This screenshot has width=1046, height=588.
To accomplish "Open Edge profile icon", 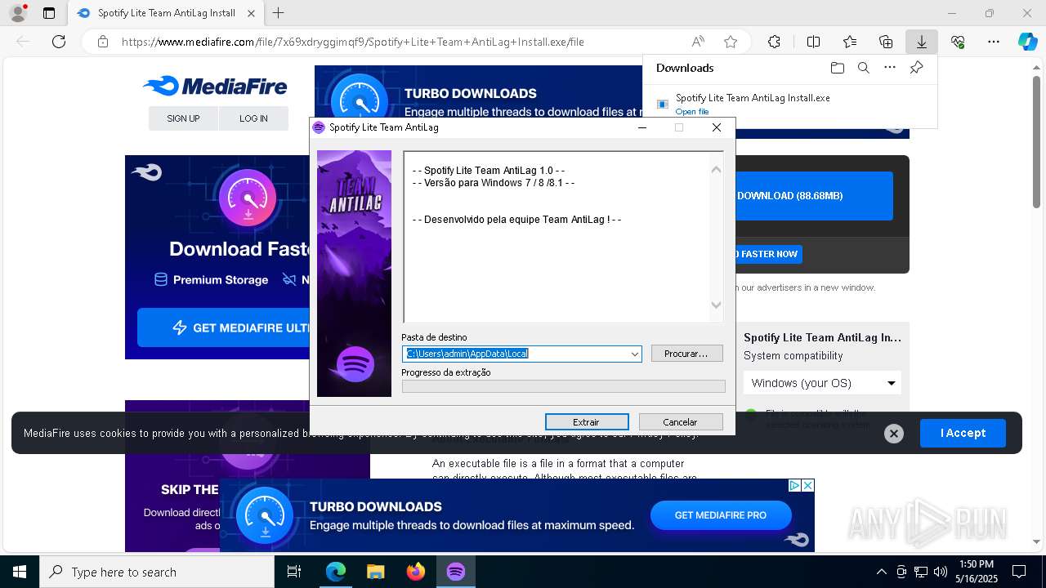I will (18, 13).
